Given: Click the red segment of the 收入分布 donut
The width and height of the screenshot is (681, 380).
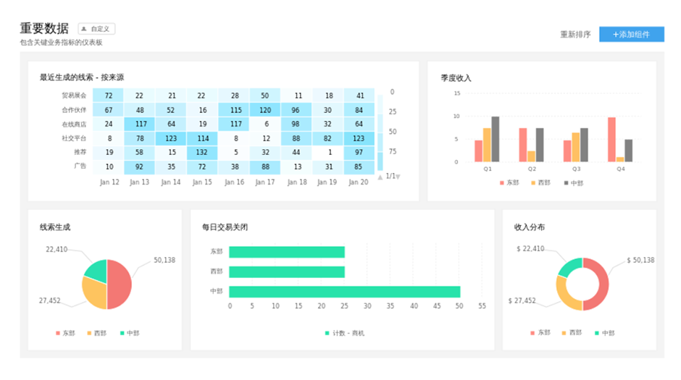Looking at the screenshot, I should tap(601, 284).
